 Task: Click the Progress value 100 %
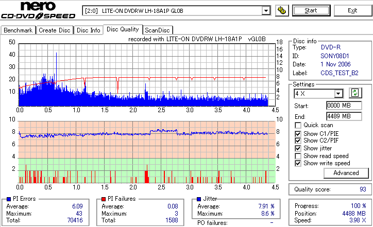[359, 206]
